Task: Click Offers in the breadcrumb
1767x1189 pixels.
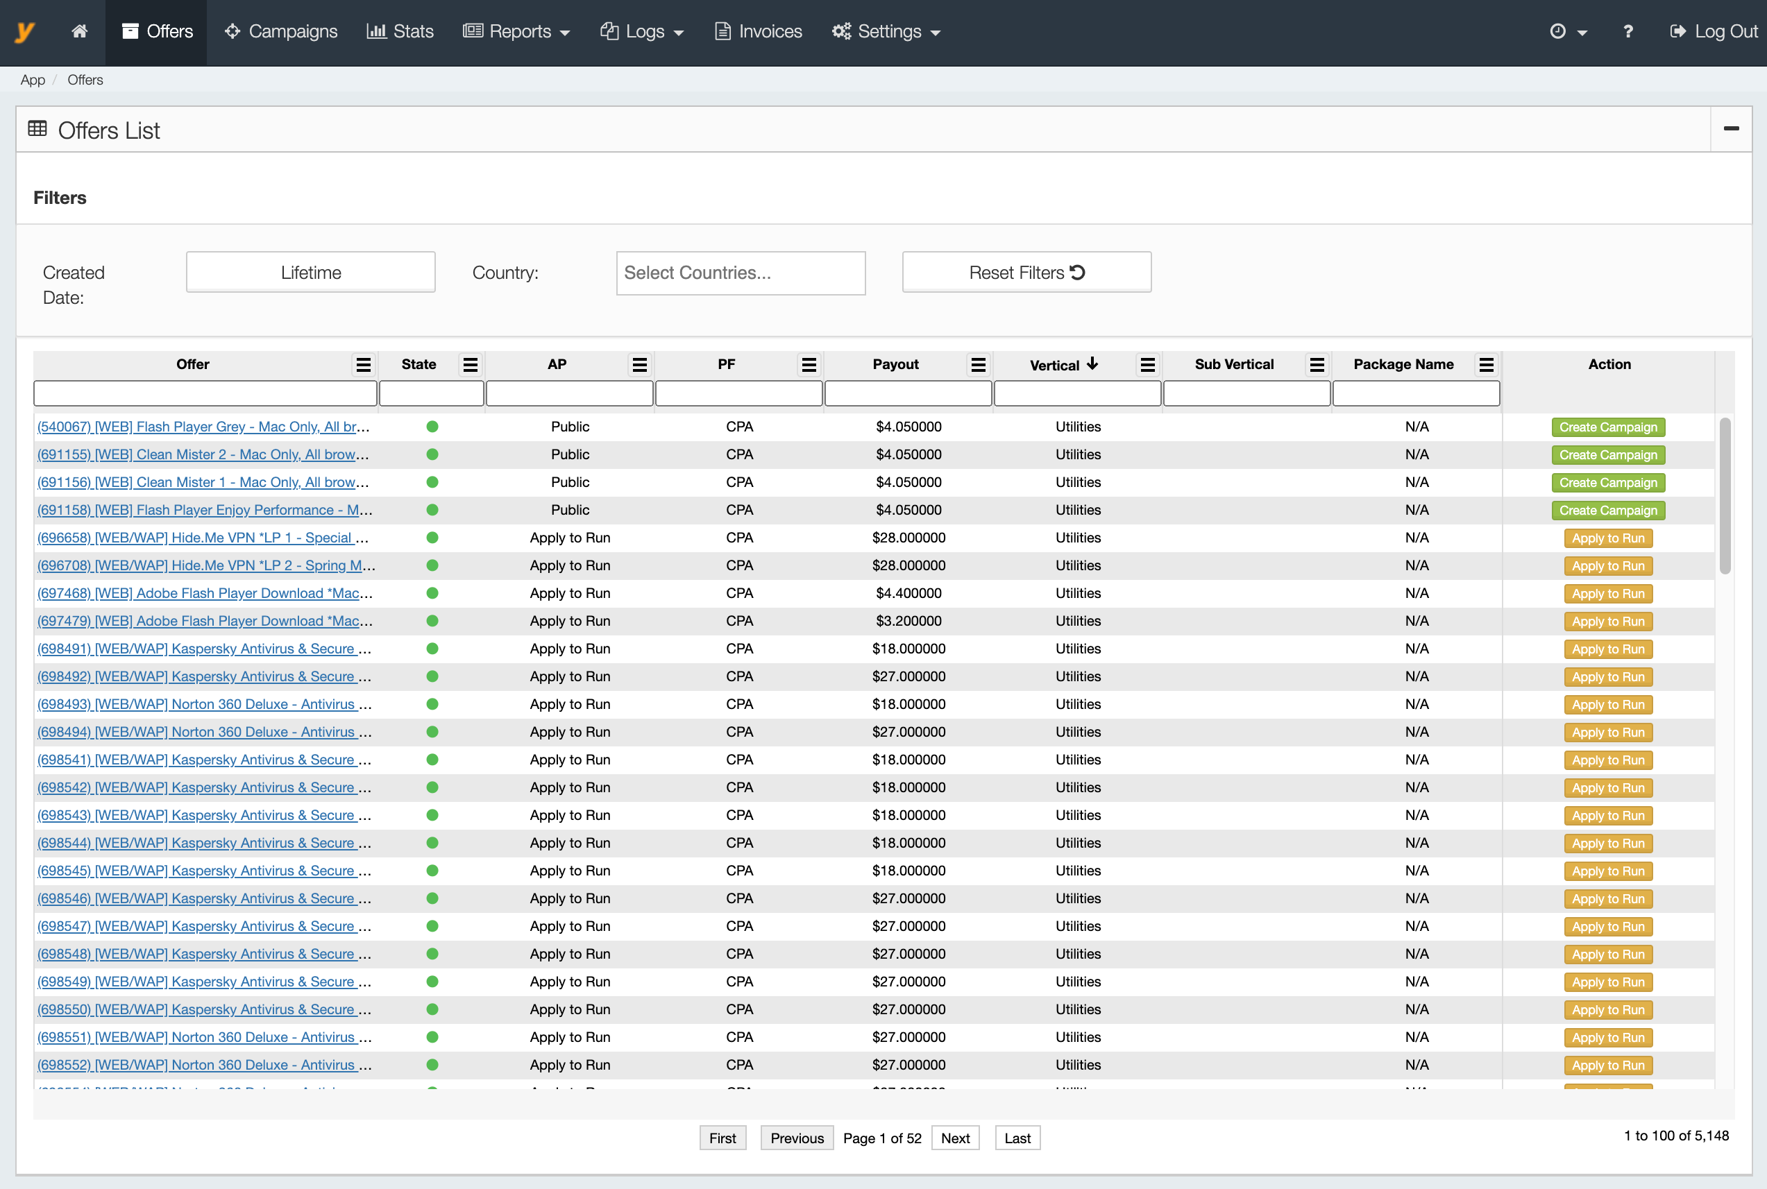Action: (85, 80)
